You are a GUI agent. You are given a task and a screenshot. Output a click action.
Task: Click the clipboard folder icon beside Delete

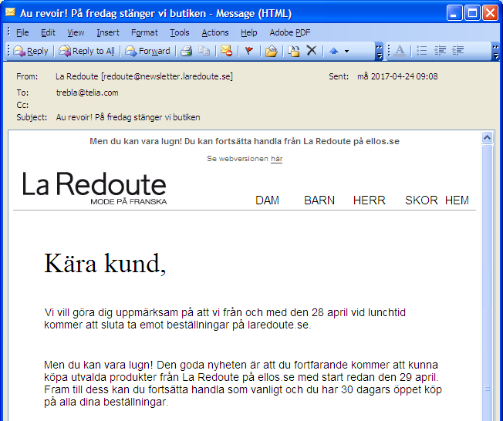tap(293, 51)
